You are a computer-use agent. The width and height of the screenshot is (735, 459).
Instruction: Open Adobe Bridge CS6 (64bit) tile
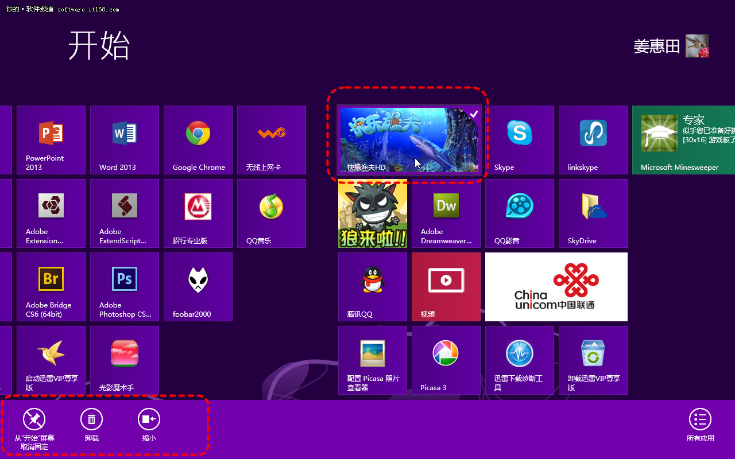coord(51,286)
